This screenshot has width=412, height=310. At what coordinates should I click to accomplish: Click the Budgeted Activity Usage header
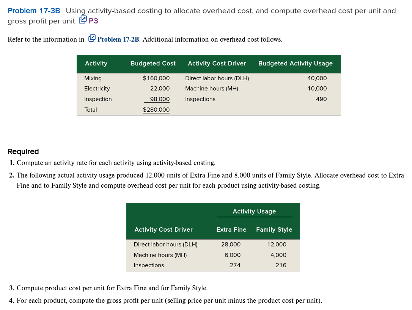[296, 63]
